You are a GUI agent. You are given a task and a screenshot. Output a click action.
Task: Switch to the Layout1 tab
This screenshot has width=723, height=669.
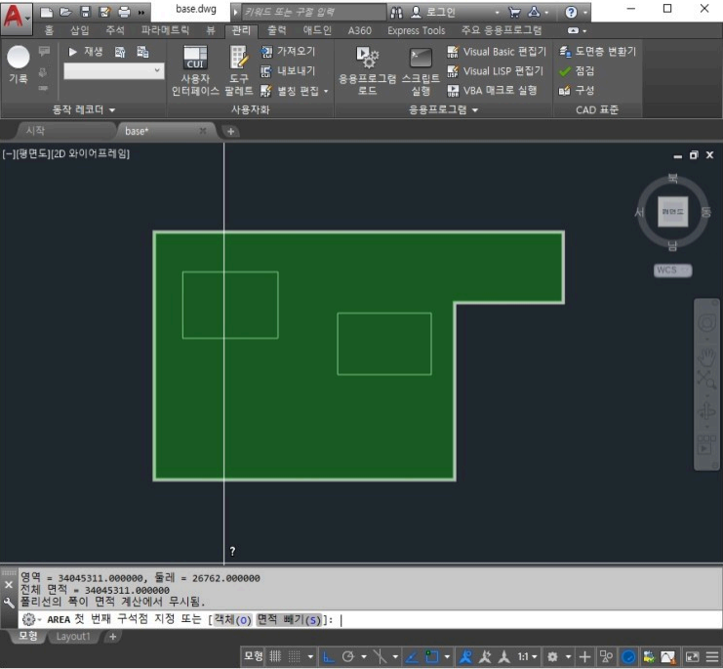coord(73,637)
